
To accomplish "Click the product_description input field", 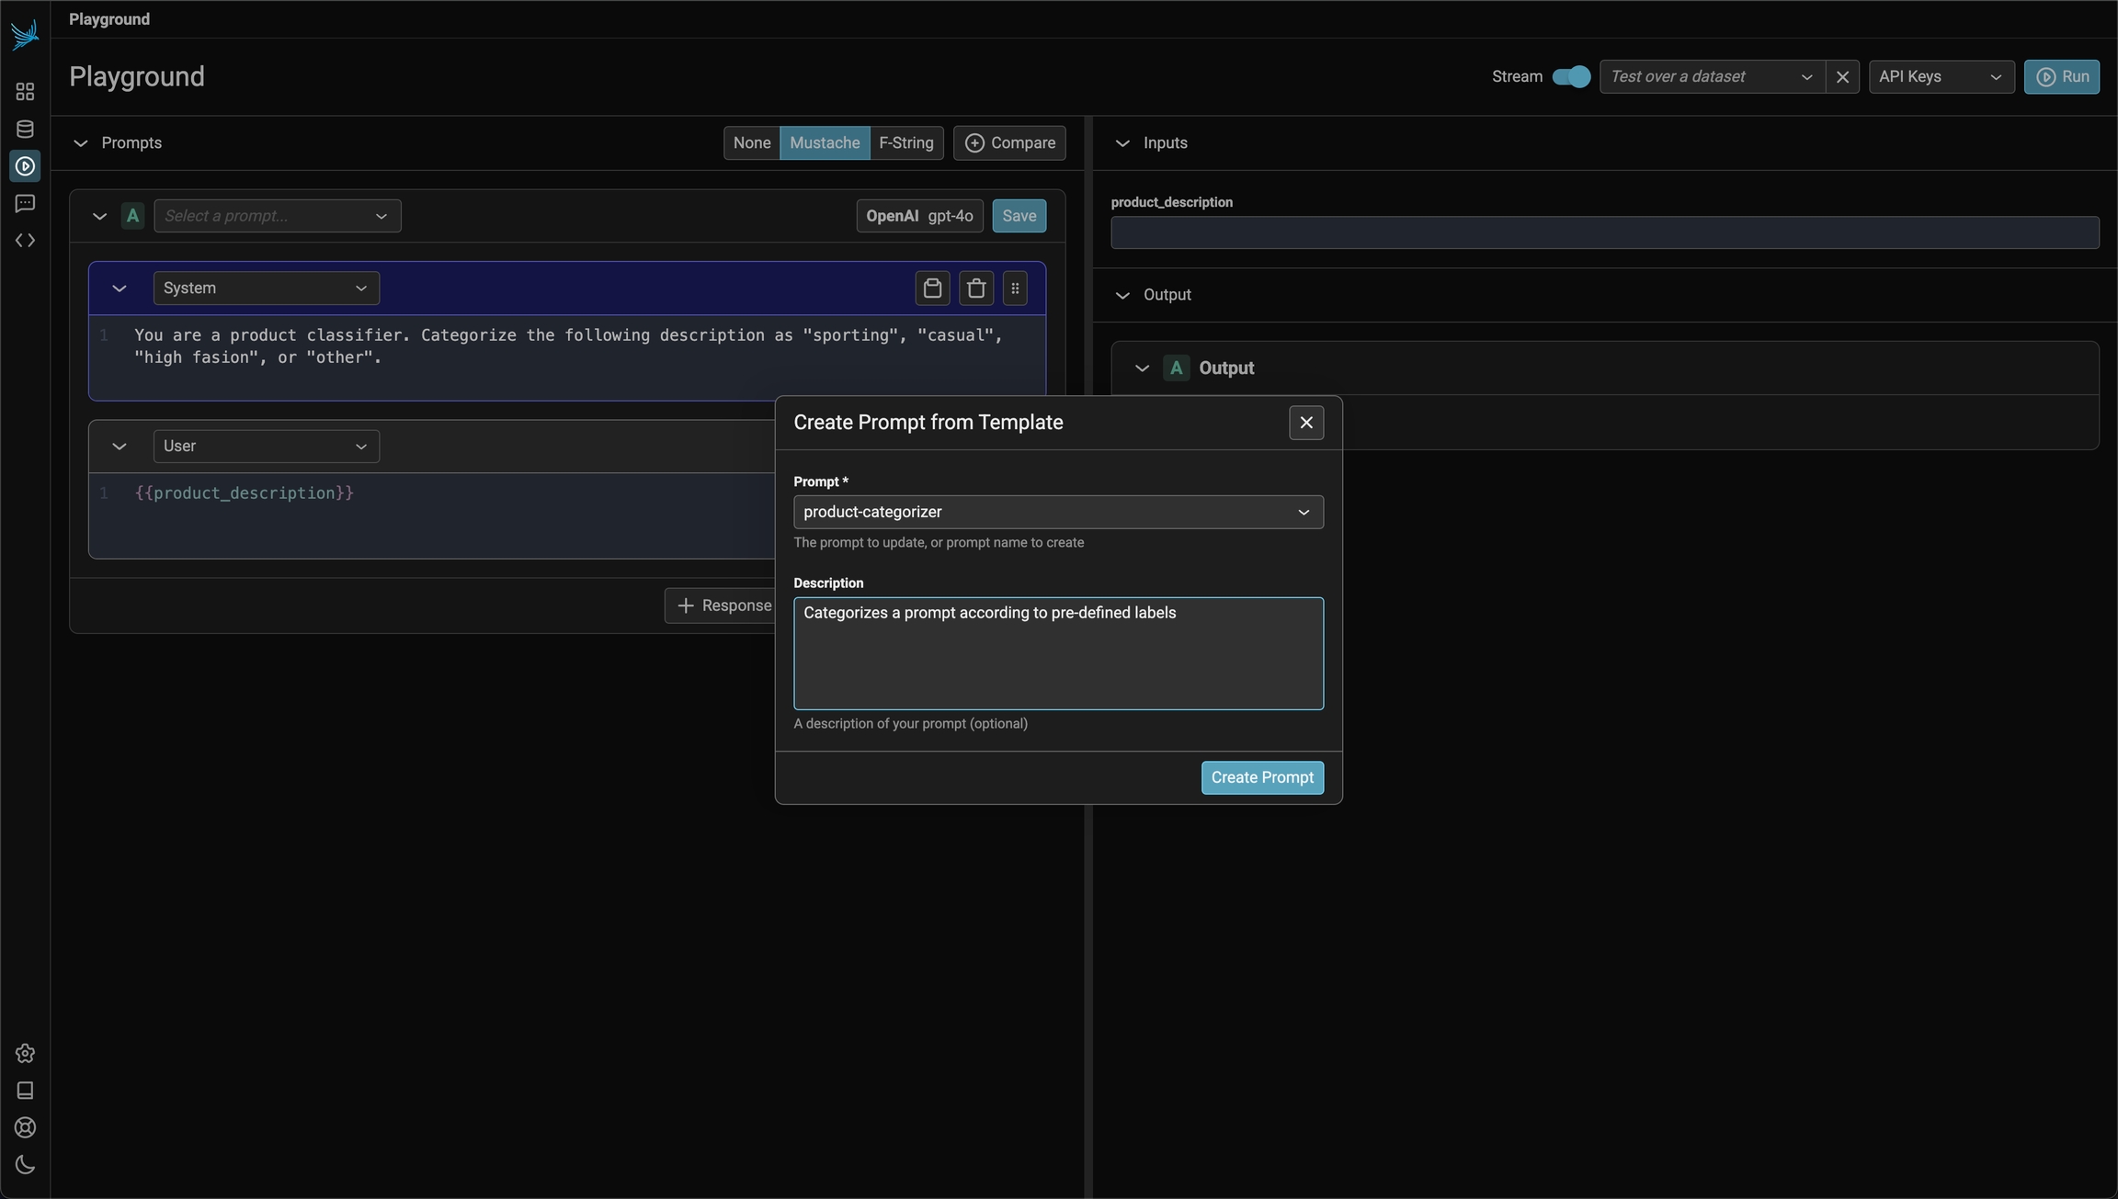I will coord(1604,232).
